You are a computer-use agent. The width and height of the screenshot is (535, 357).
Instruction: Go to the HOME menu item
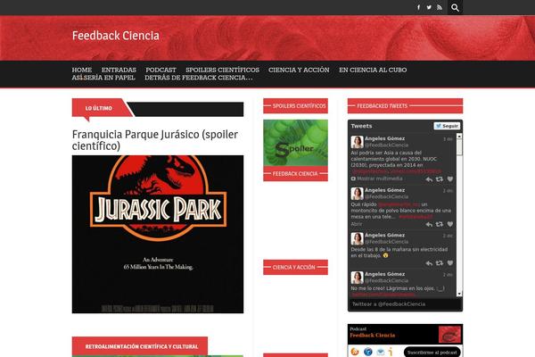click(82, 70)
